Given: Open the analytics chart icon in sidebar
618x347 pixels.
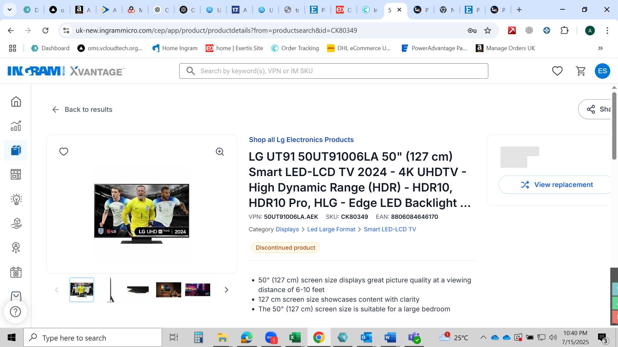Looking at the screenshot, I should coord(16,126).
